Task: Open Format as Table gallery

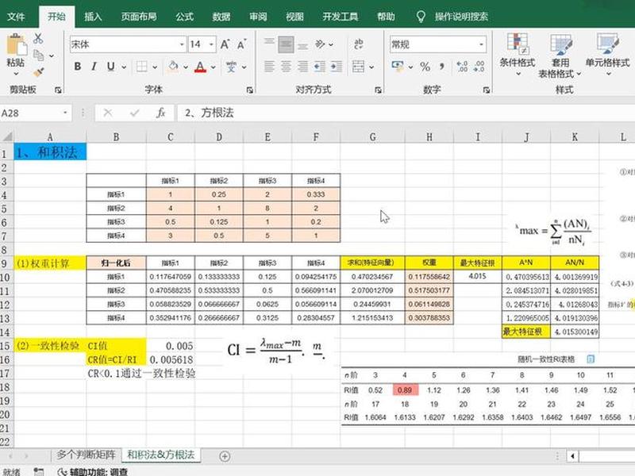Action: [x=560, y=56]
